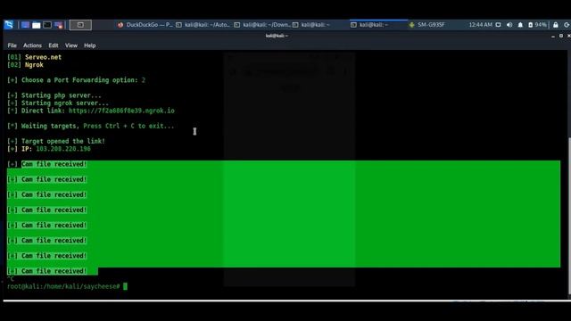The image size is (571, 321).
Task: Click the Serveo.net option text
Action: [x=43, y=57]
